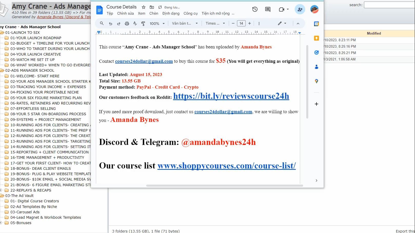Open Google Maps side panel
Viewport: 415px width, 233px height.
point(317,81)
